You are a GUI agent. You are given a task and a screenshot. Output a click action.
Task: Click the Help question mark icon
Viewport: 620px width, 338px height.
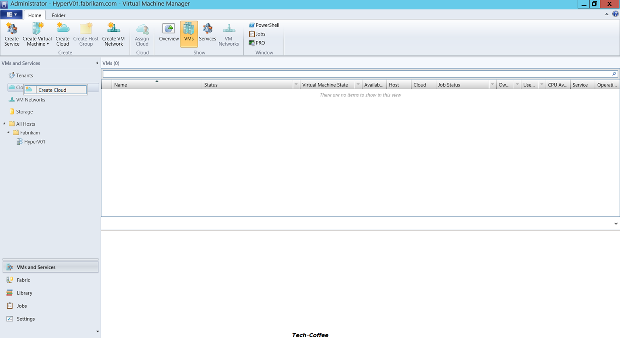615,14
